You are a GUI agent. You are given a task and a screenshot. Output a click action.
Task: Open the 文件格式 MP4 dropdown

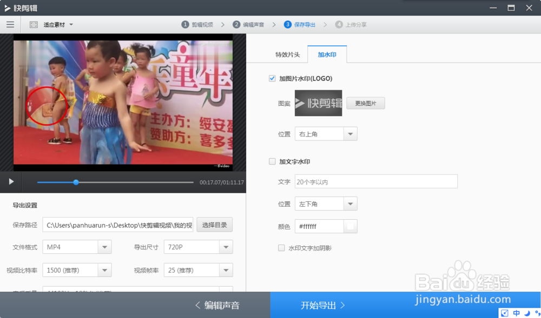tap(77, 247)
